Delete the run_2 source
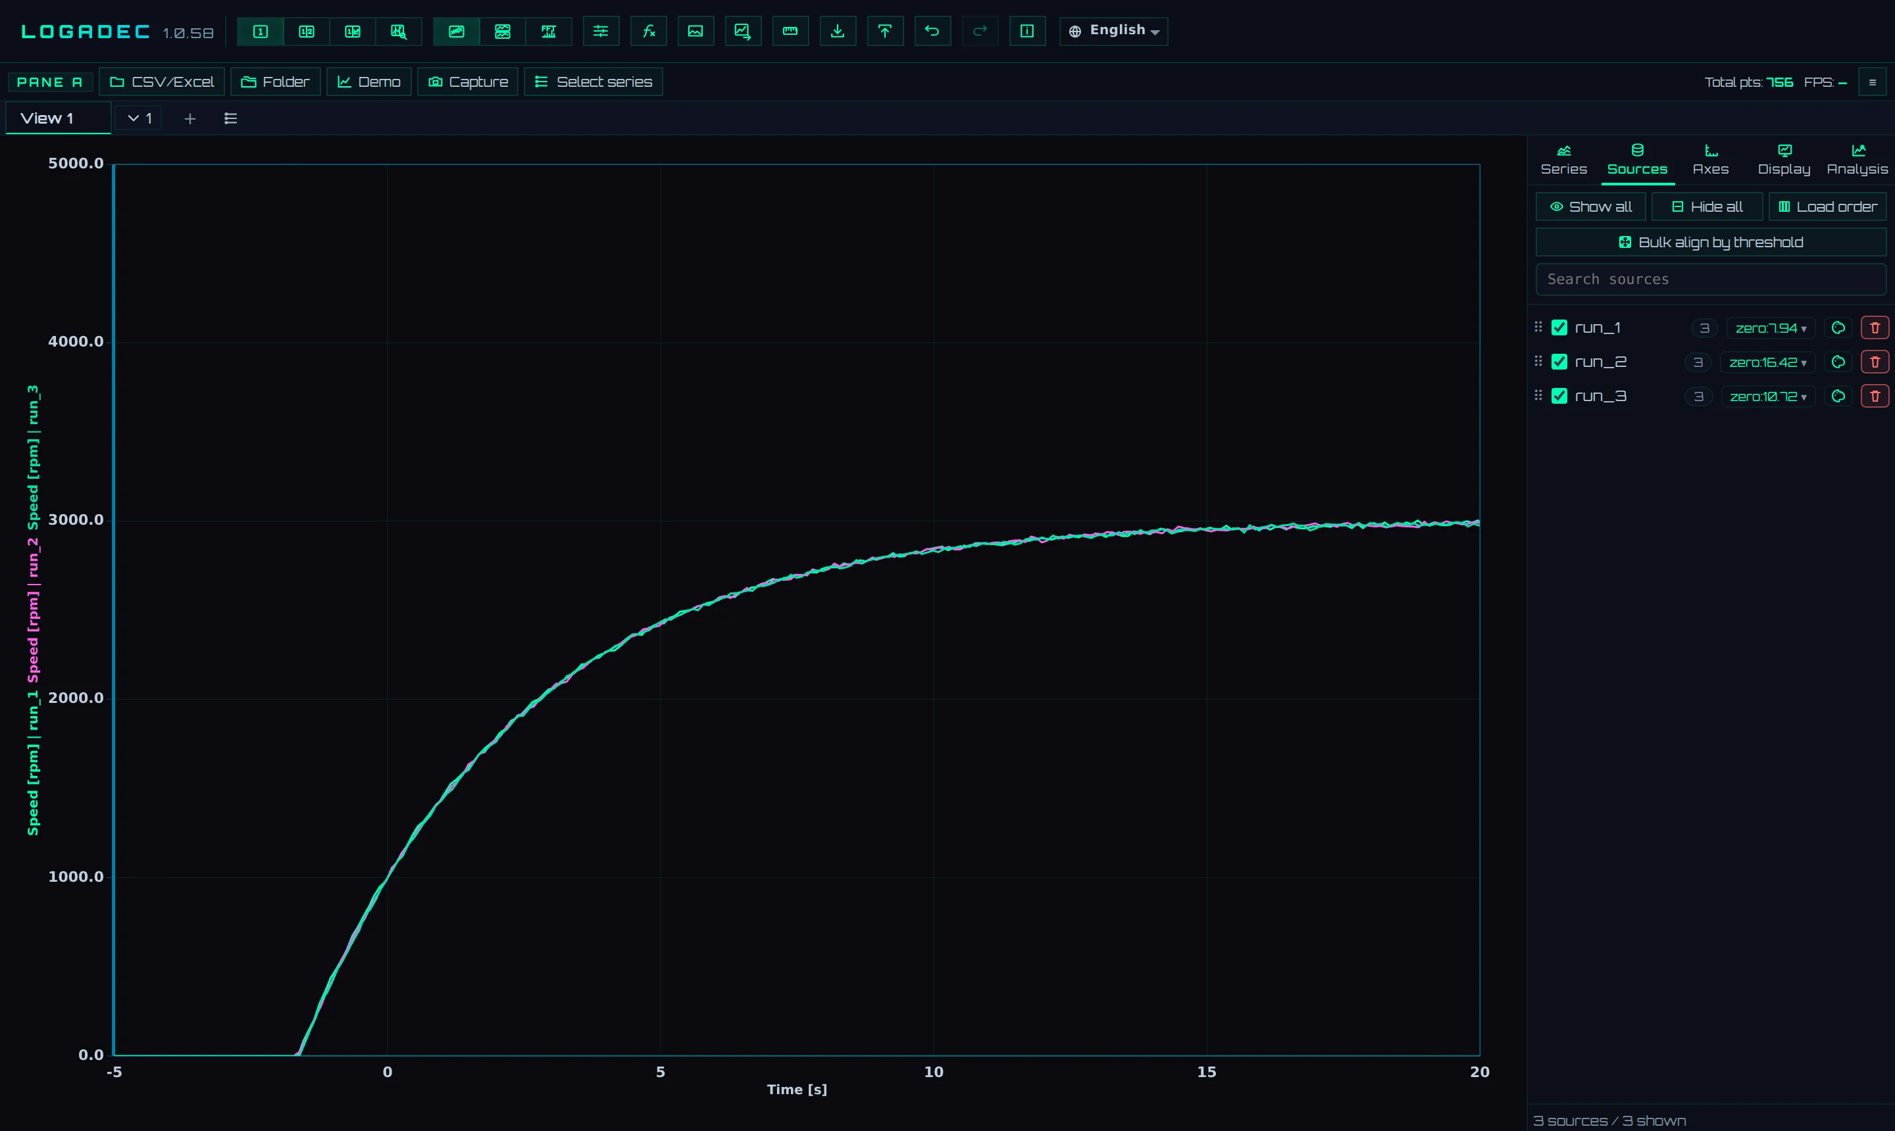 pyautogui.click(x=1875, y=362)
